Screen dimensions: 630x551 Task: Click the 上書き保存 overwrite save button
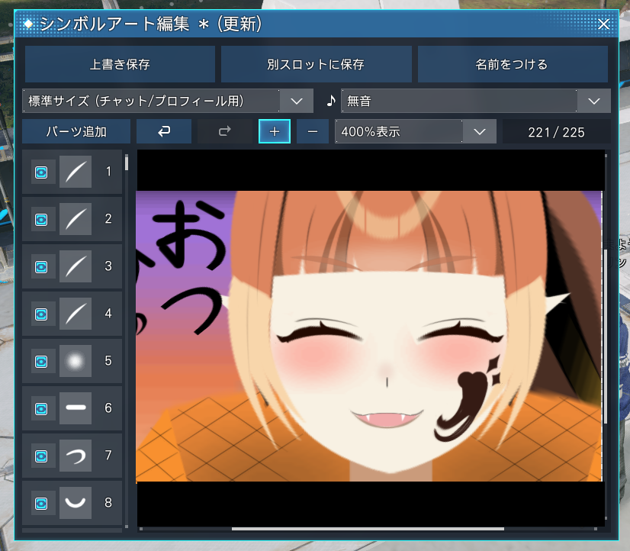[120, 64]
